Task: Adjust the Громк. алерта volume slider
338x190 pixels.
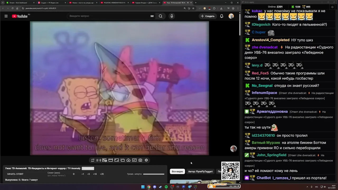Action: coord(154,174)
